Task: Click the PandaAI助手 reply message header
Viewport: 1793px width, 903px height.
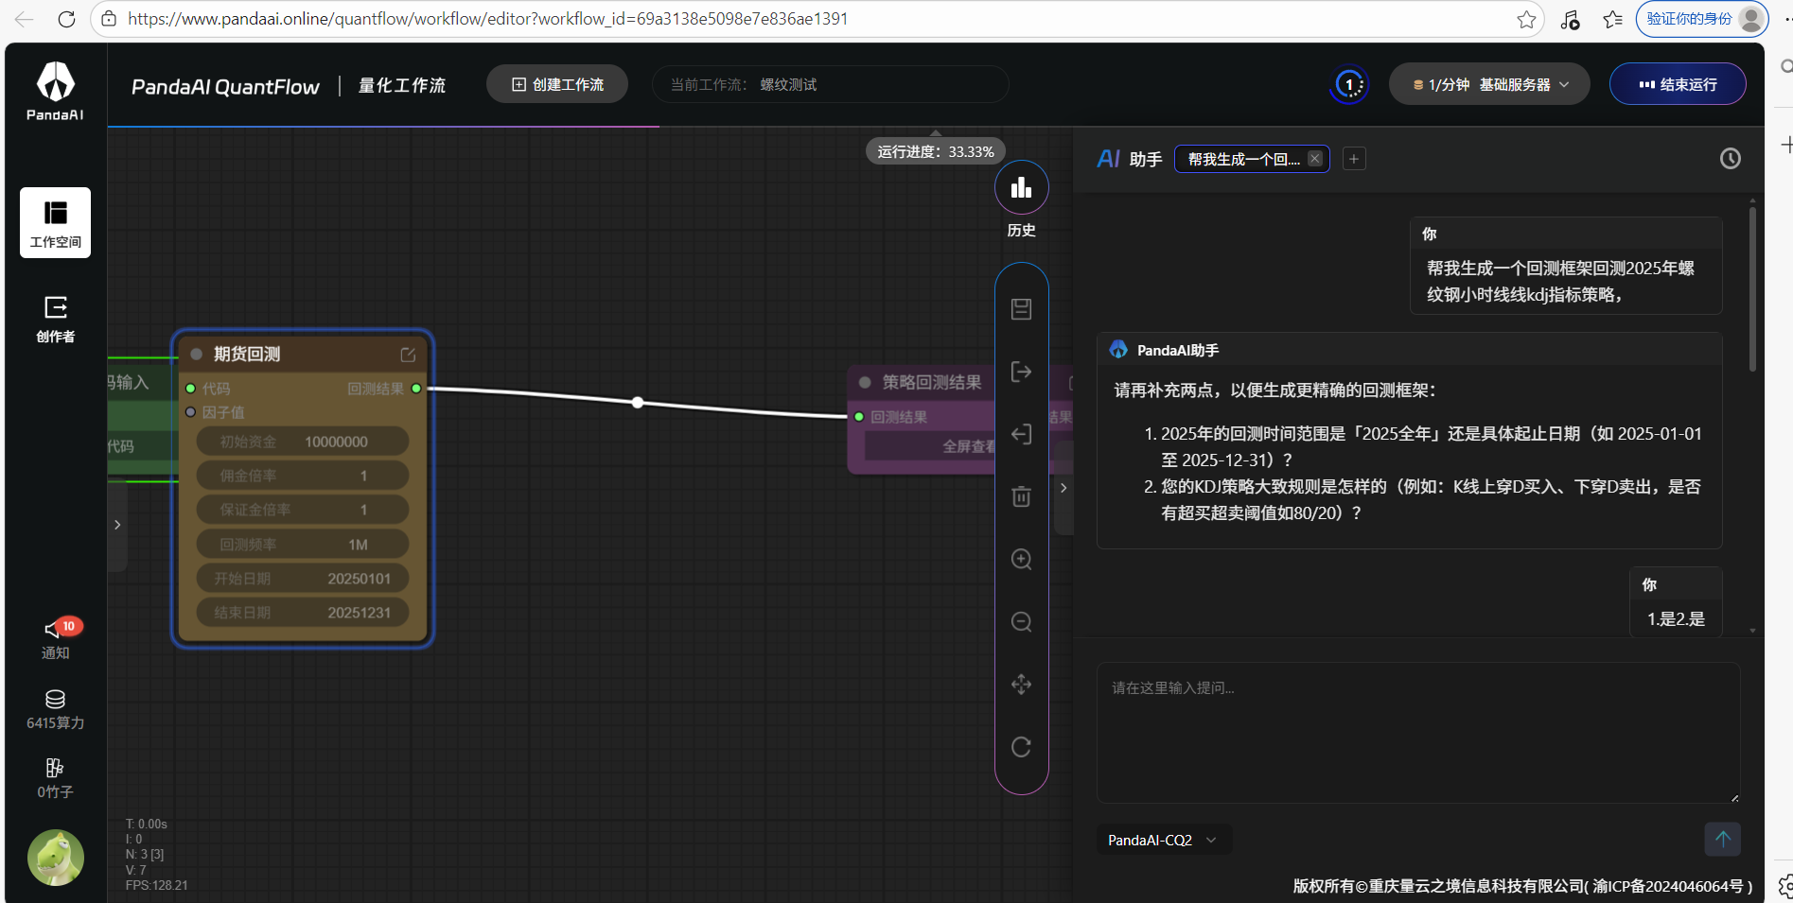Action: coord(1409,350)
